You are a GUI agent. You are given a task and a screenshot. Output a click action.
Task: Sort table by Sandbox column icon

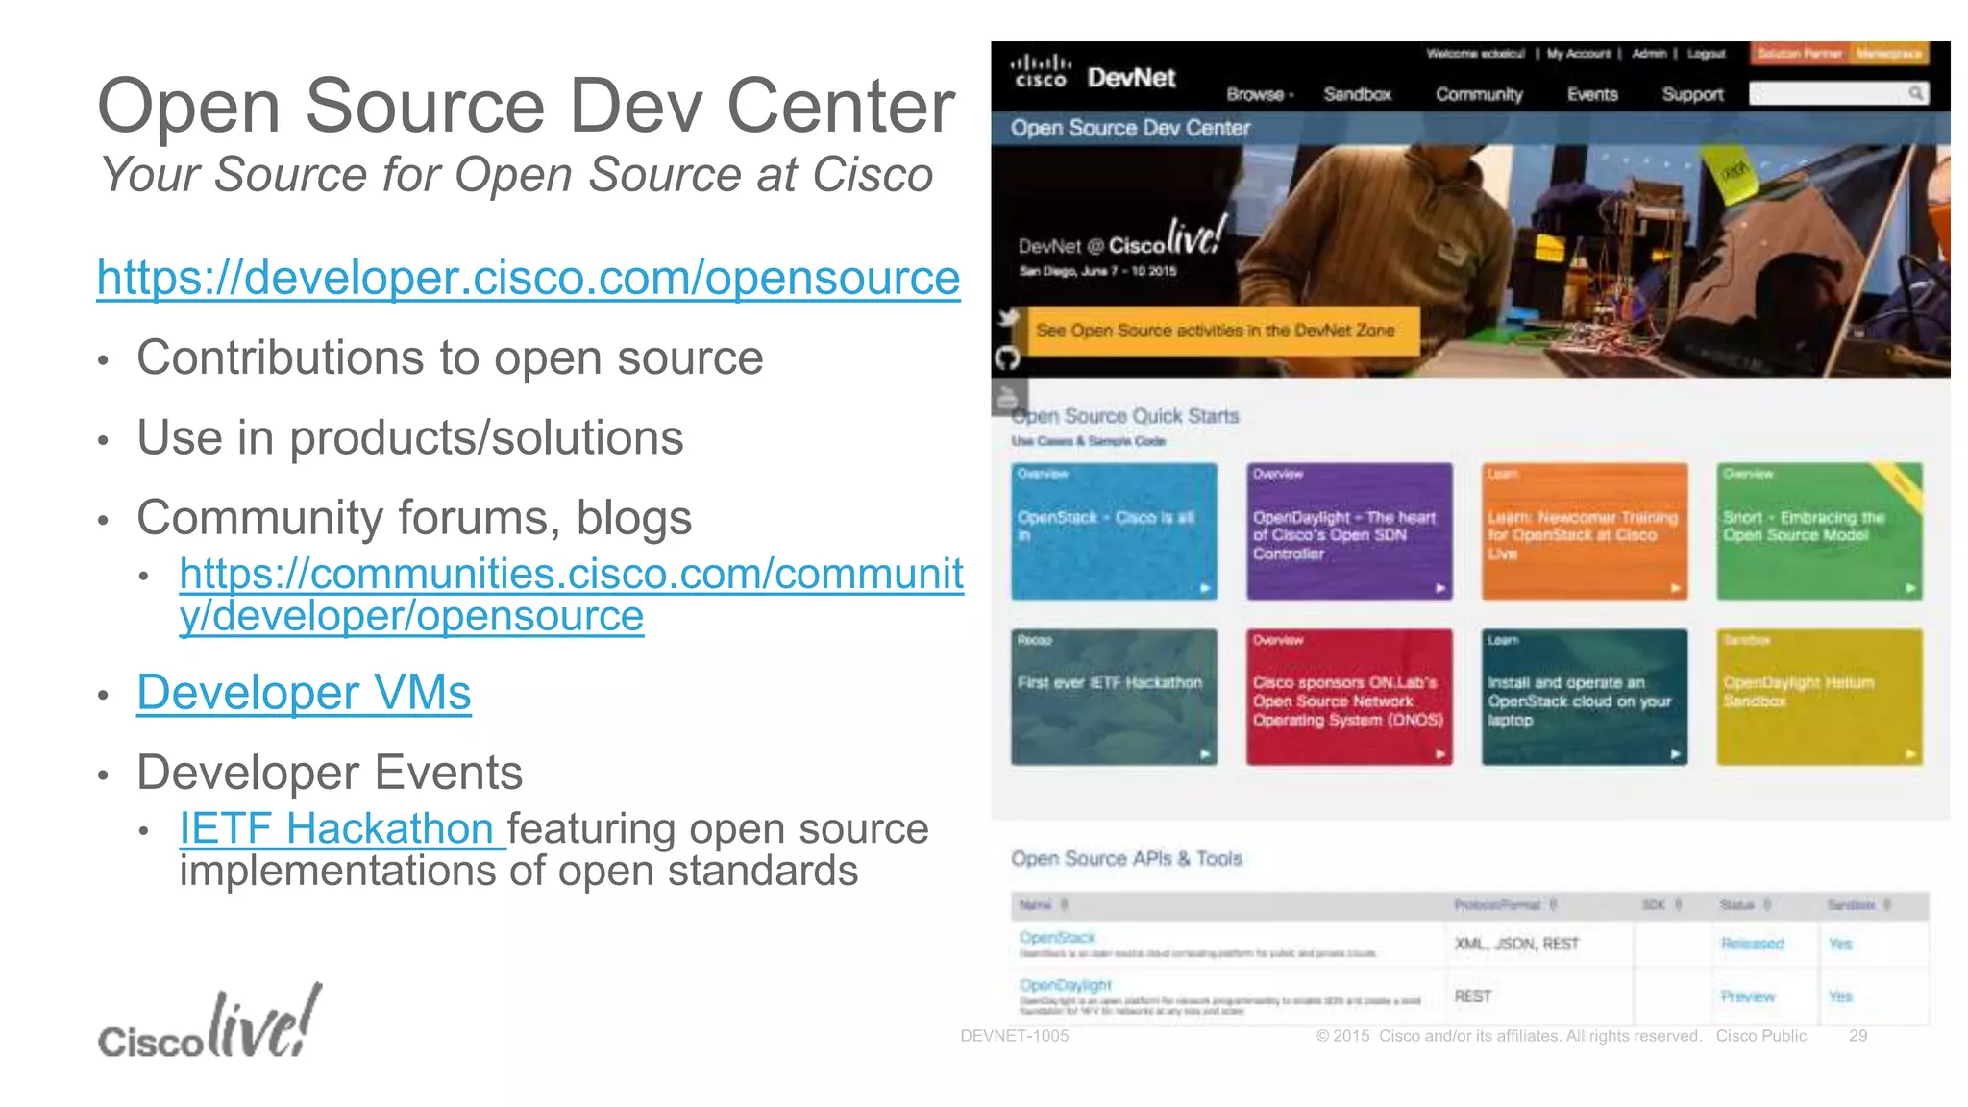[1887, 904]
